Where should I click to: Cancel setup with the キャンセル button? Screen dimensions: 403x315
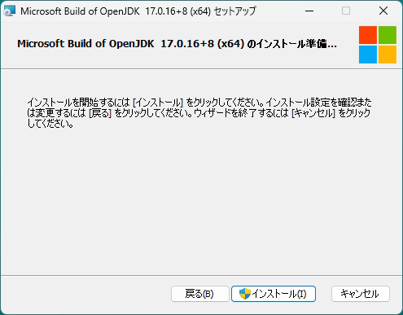[x=361, y=294]
